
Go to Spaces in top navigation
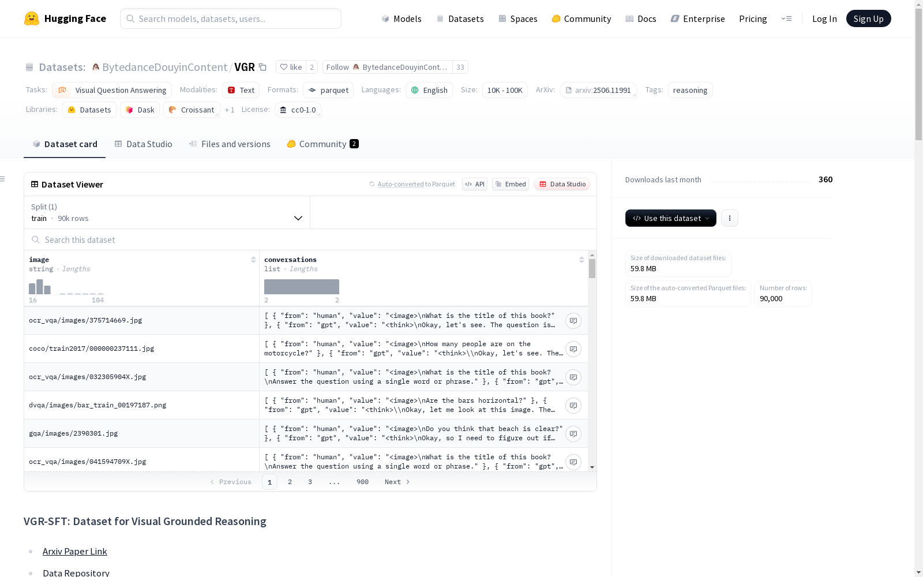click(x=518, y=18)
